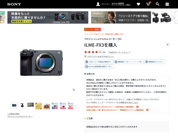Click the sign-in user icon

(98, 4)
